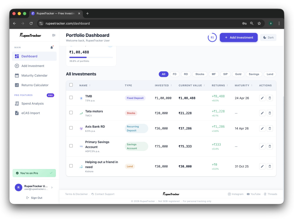Sort the table by Maturity column

pos(243,85)
